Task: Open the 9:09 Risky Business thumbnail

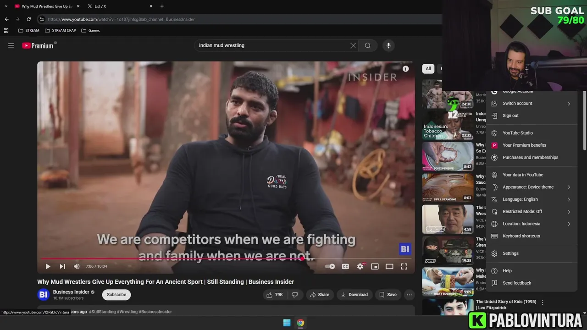Action: [448, 281]
